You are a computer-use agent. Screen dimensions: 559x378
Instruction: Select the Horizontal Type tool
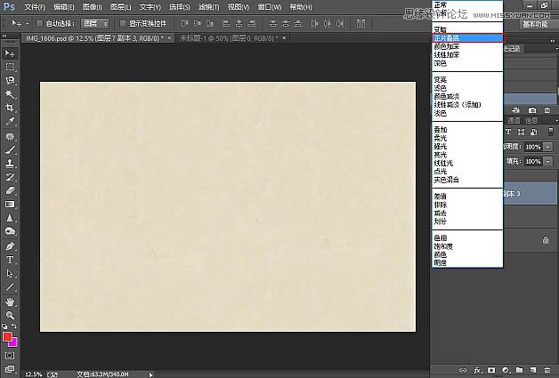pos(11,260)
